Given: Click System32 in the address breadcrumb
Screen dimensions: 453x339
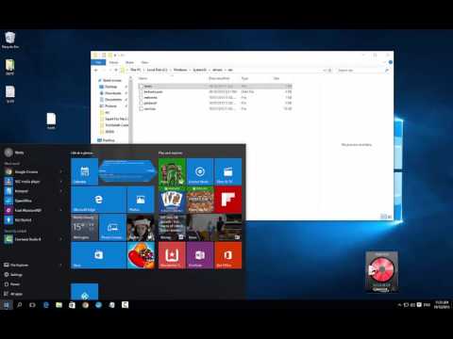Looking at the screenshot, I should 200,70.
